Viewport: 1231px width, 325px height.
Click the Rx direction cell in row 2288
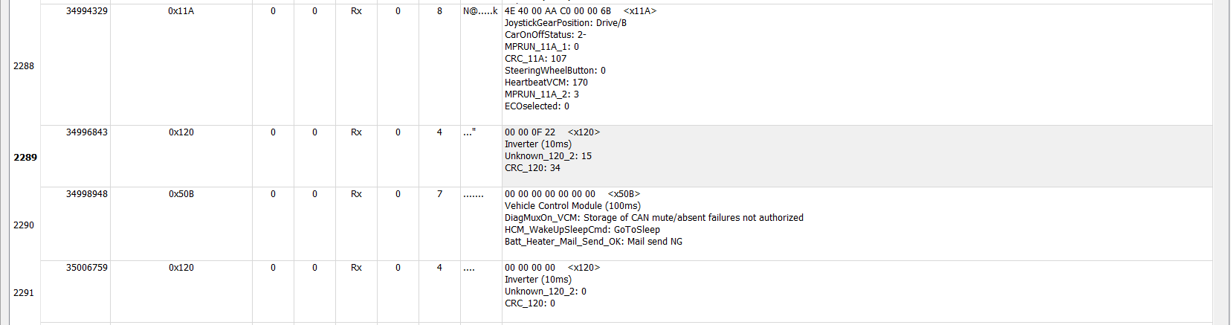356,11
